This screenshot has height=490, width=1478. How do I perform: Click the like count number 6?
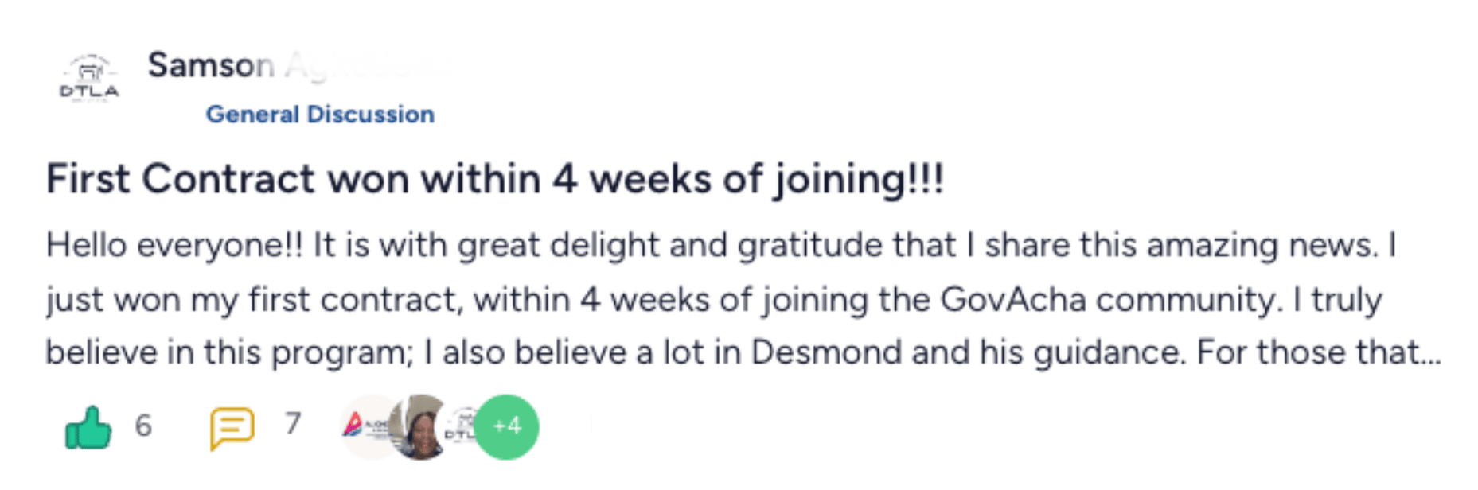pos(143,426)
